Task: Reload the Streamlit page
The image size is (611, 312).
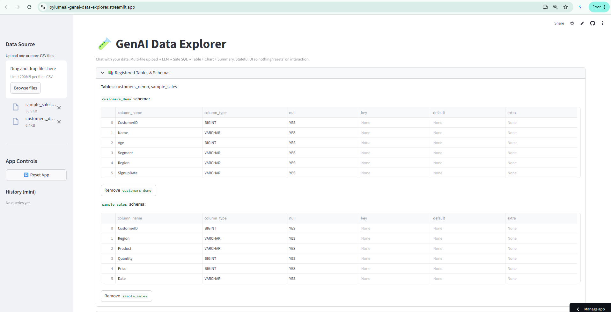Action: click(29, 7)
